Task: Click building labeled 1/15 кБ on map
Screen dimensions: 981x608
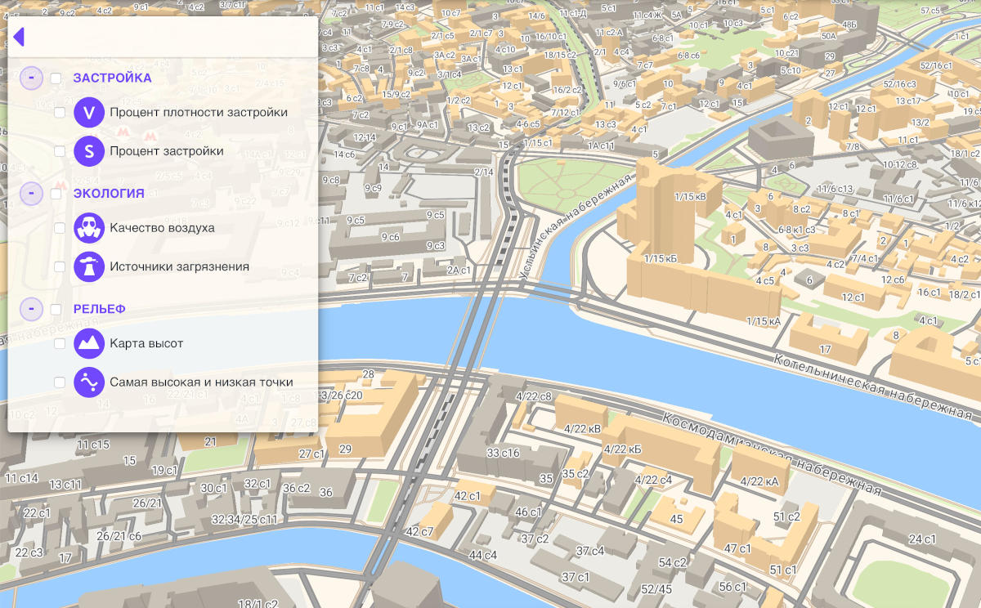Action: pyautogui.click(x=661, y=258)
